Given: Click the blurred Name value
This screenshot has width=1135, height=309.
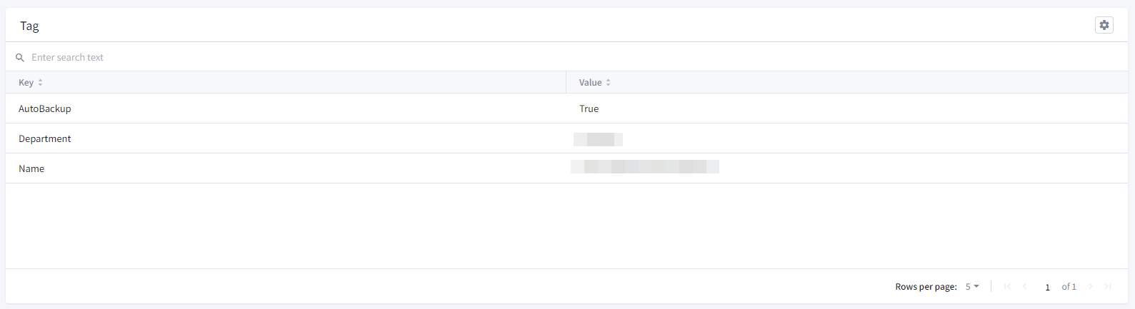Looking at the screenshot, I should tap(645, 167).
